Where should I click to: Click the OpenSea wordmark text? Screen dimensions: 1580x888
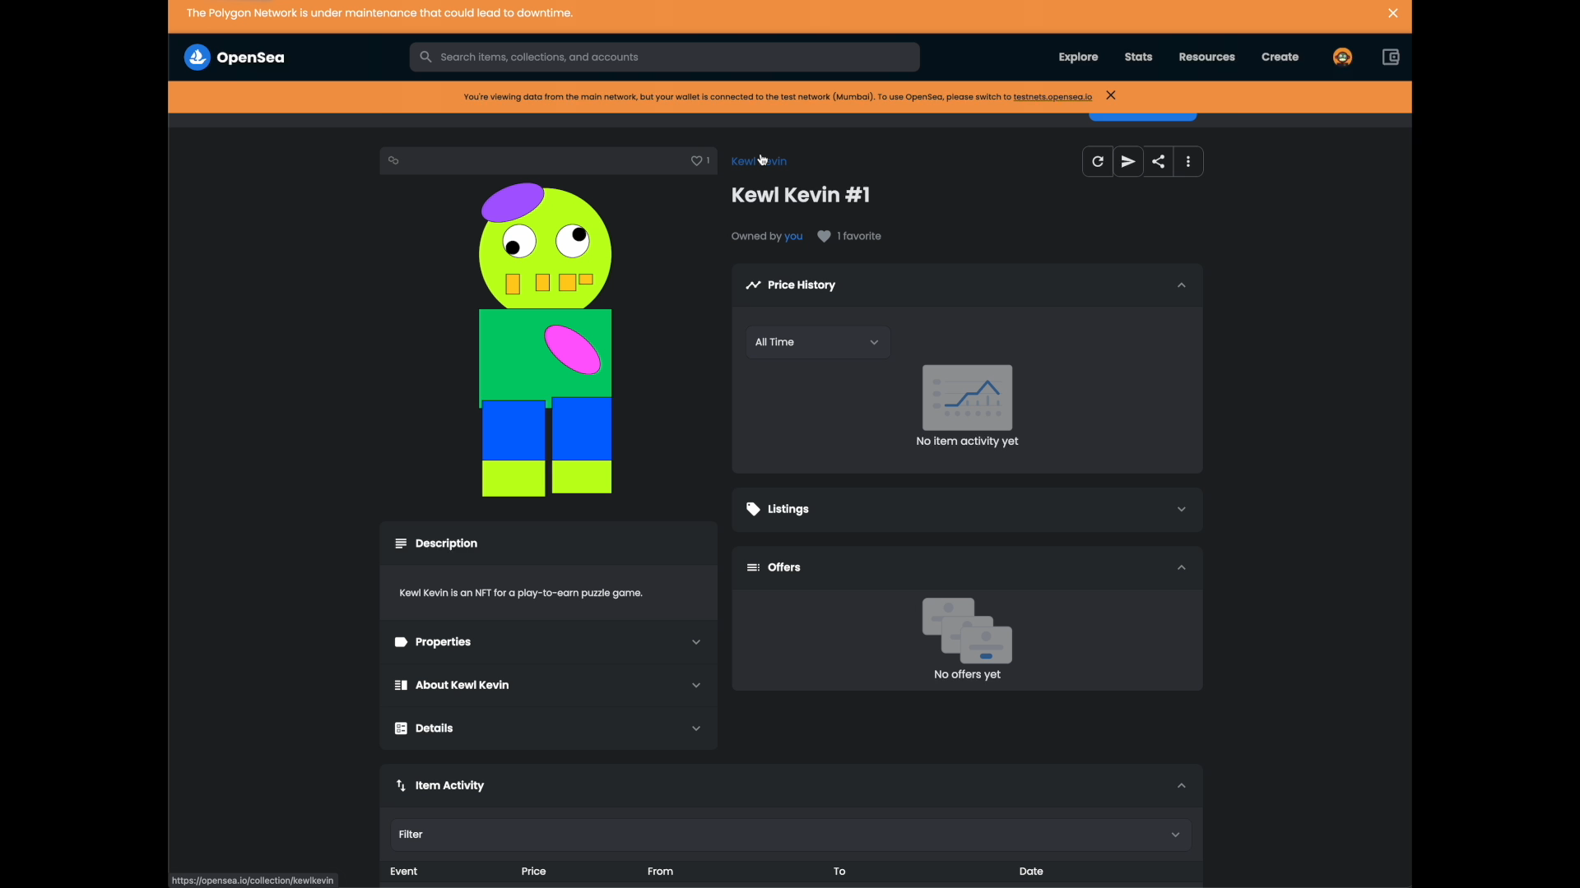(x=250, y=58)
